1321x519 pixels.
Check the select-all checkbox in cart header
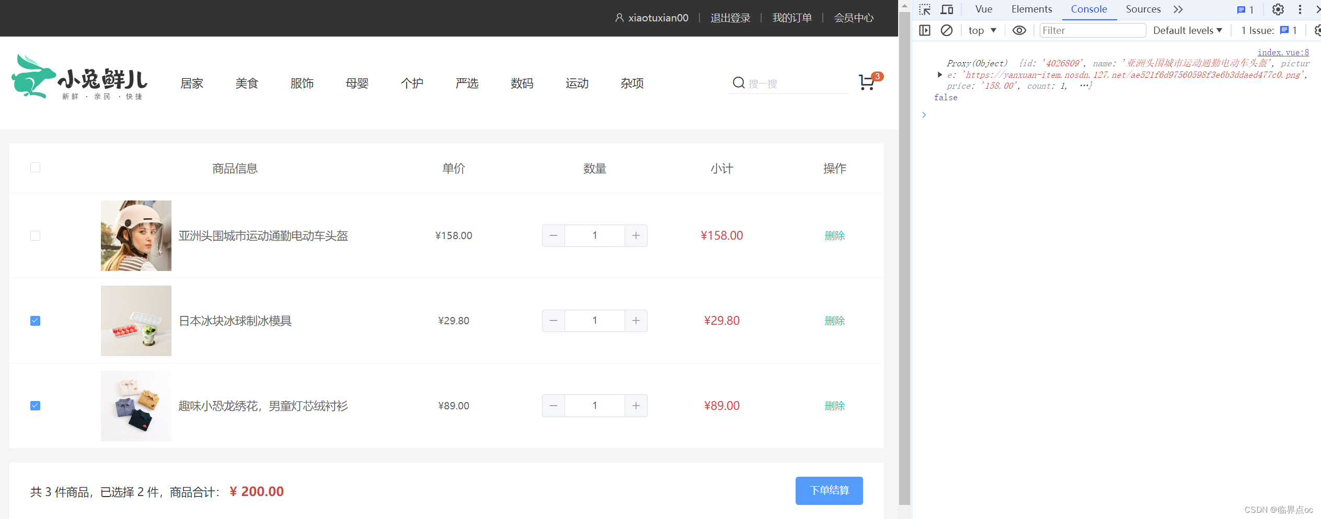coord(35,167)
